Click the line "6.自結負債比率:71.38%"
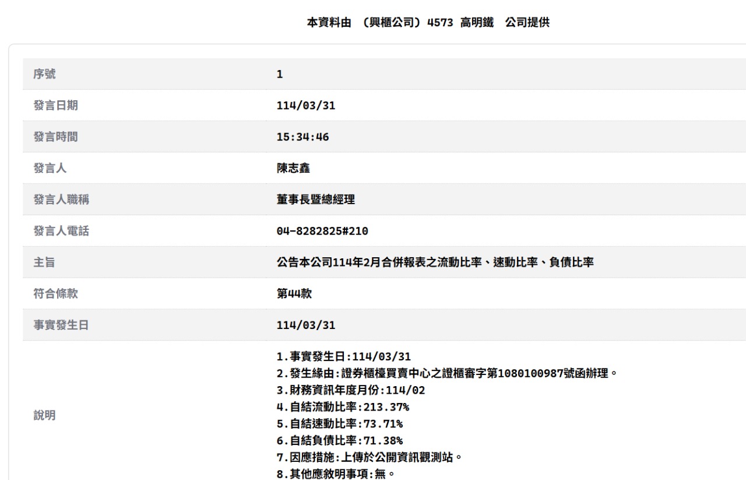 point(340,440)
